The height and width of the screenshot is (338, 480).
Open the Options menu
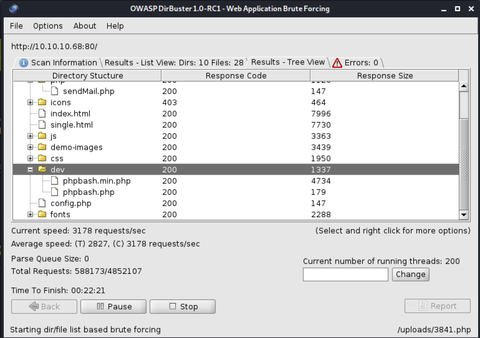48,26
